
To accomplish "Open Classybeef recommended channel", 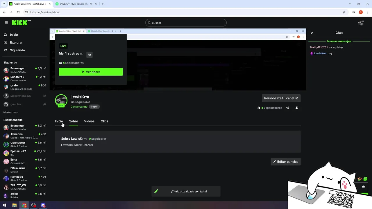I will tap(25, 144).
